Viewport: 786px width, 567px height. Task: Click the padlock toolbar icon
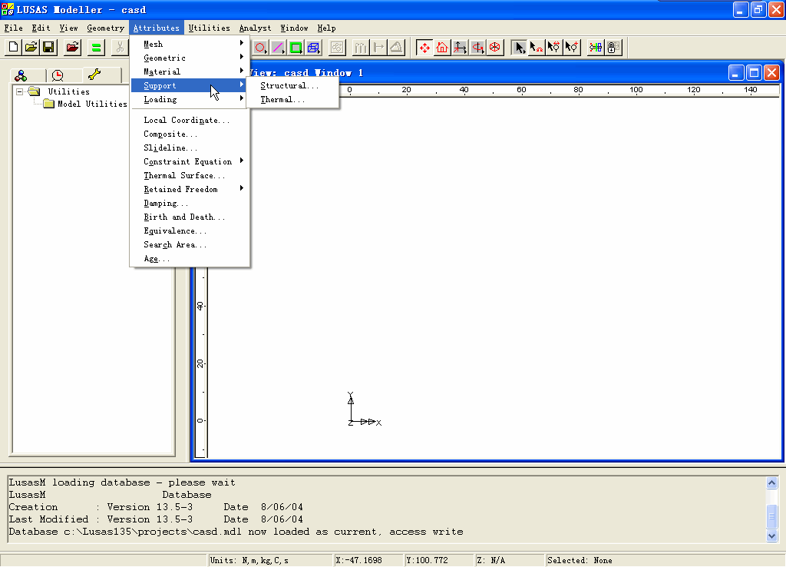point(613,48)
